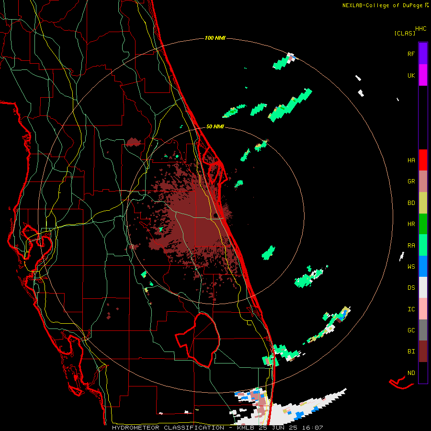Click the RA light green legend swatch
Viewport: 431px width, 431px height.
[x=423, y=245]
